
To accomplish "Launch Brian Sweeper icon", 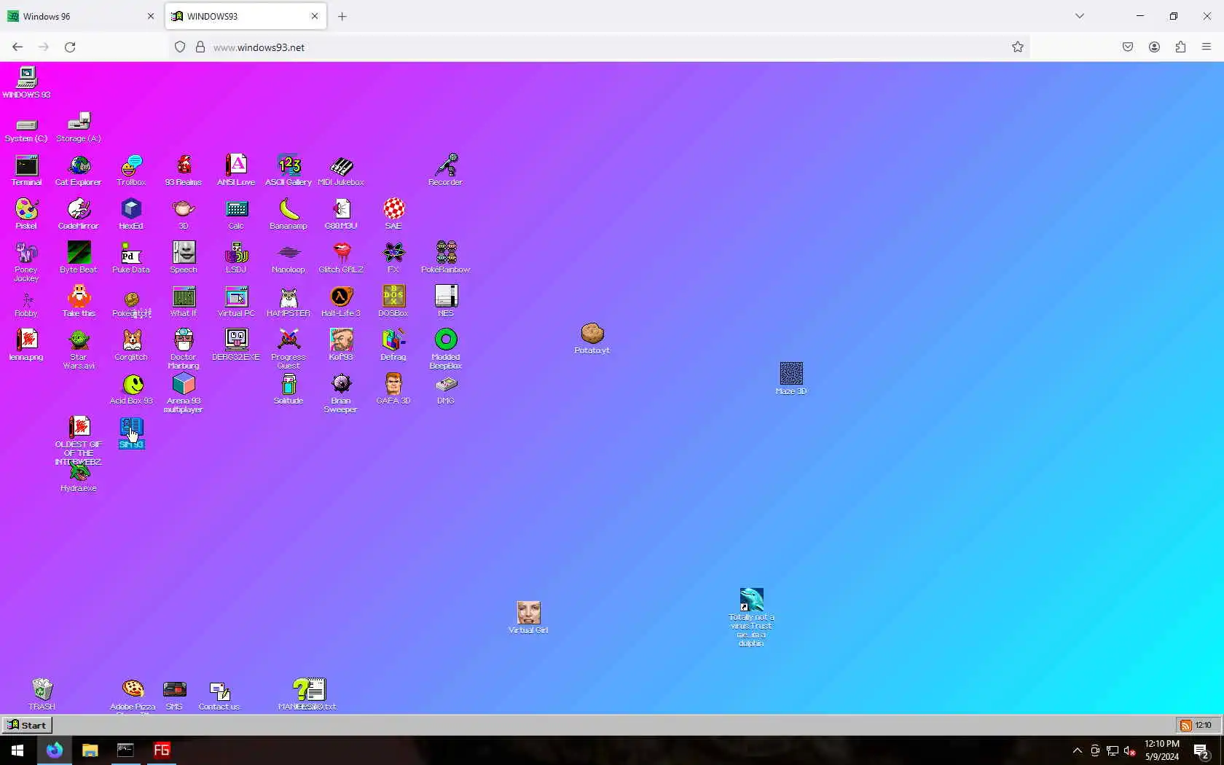I will (x=341, y=393).
